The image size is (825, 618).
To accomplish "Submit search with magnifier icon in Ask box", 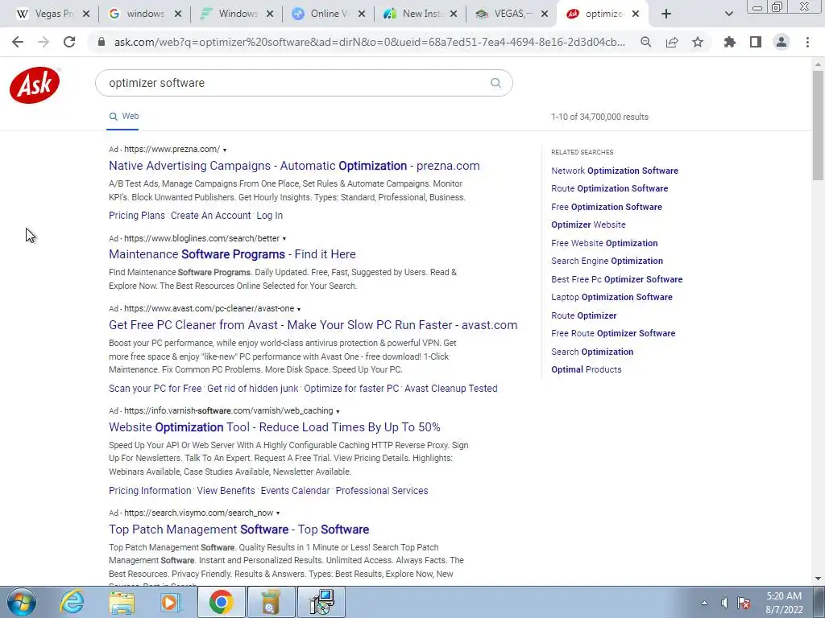I will 495,83.
